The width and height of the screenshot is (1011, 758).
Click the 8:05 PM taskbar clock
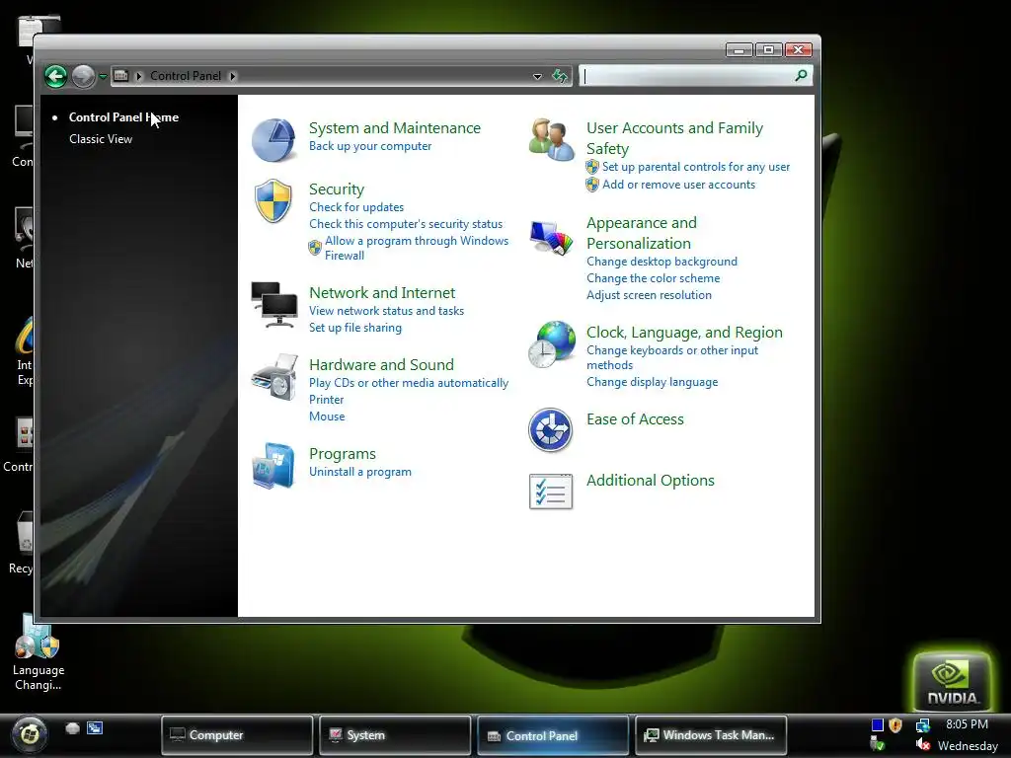coord(967,723)
